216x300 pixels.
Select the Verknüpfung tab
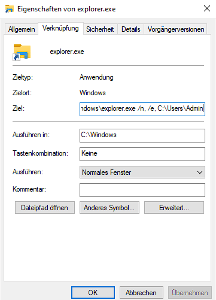[60, 28]
